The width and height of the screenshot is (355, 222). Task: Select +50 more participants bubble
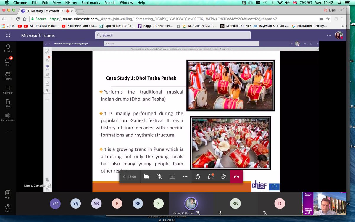point(55,204)
